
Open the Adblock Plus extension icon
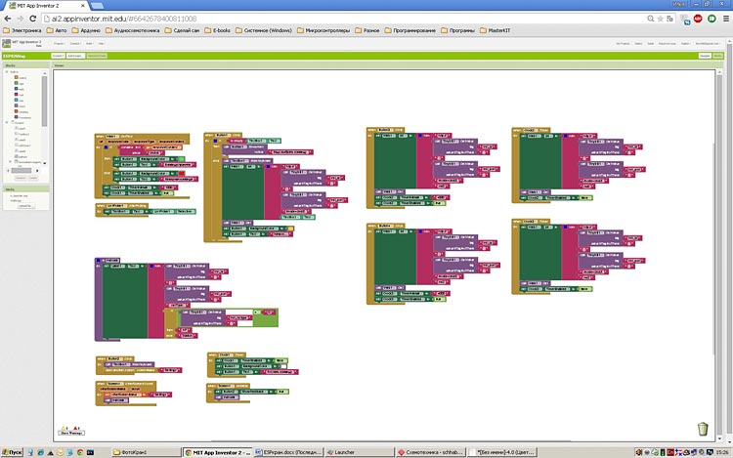[697, 18]
